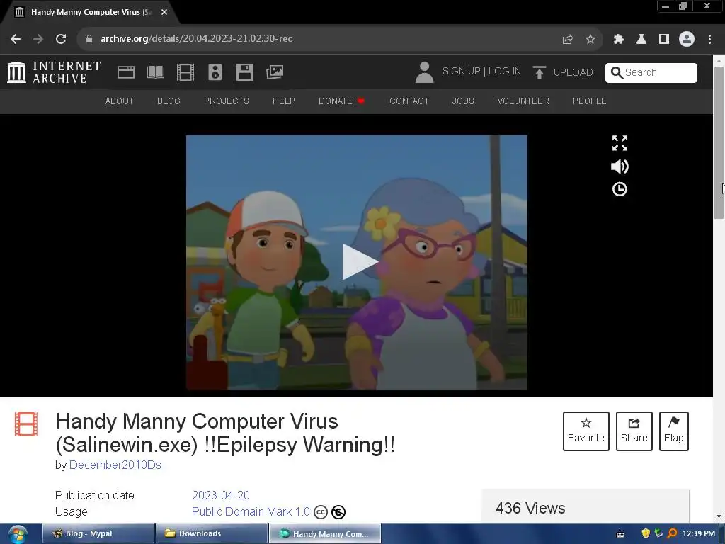The image size is (725, 544).
Task: Click the 2023-04-20 publication date link
Action: 221,495
